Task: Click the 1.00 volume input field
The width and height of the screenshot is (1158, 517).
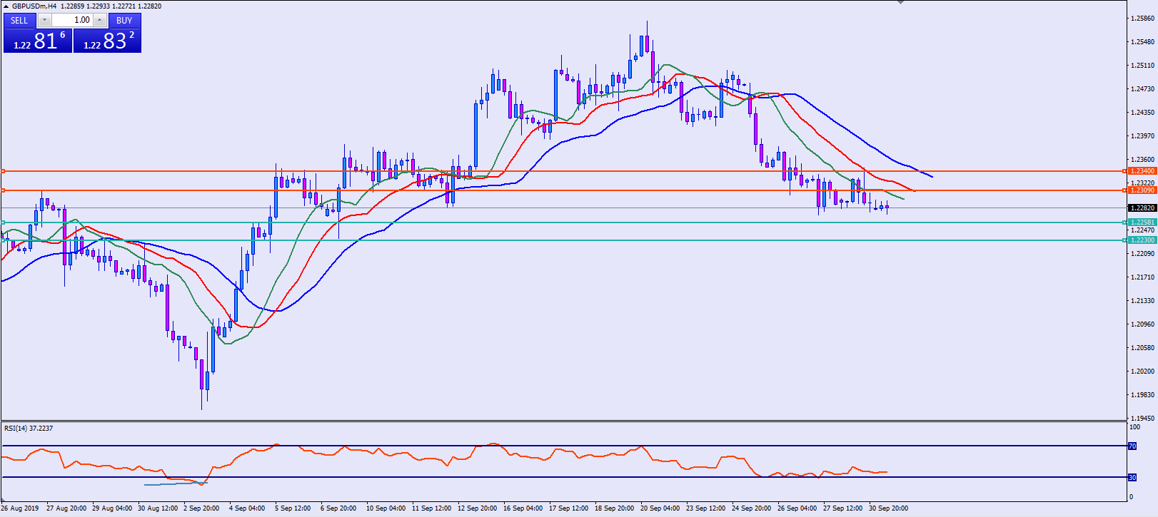Action: click(x=72, y=21)
